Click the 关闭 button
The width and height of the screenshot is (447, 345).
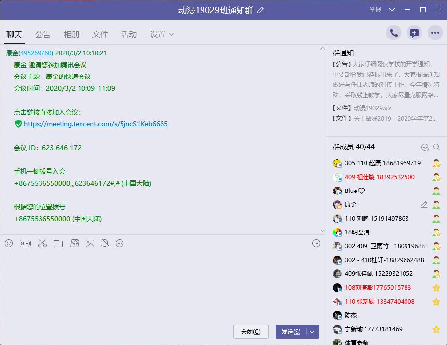(251, 332)
